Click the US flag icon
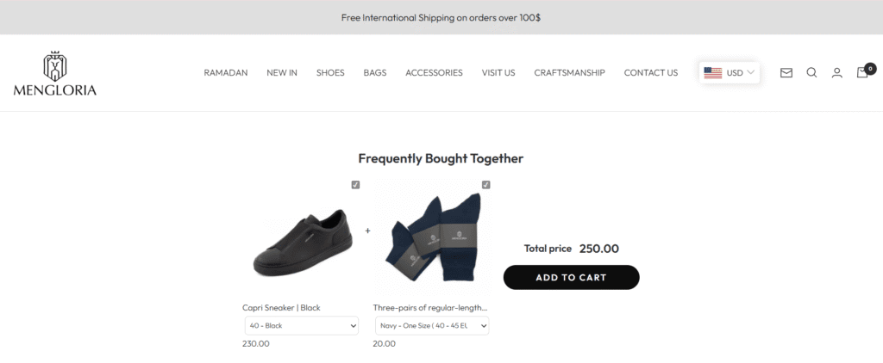This screenshot has width=883, height=363. click(713, 73)
